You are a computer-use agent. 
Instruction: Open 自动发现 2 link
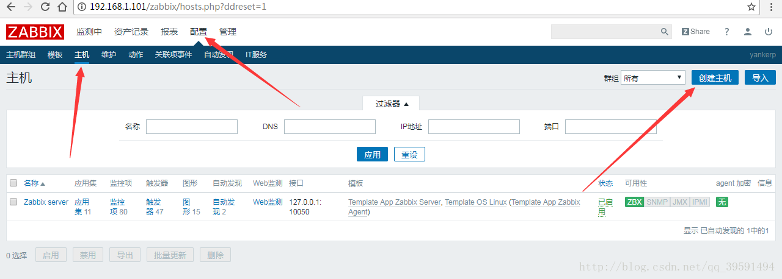[x=224, y=207]
